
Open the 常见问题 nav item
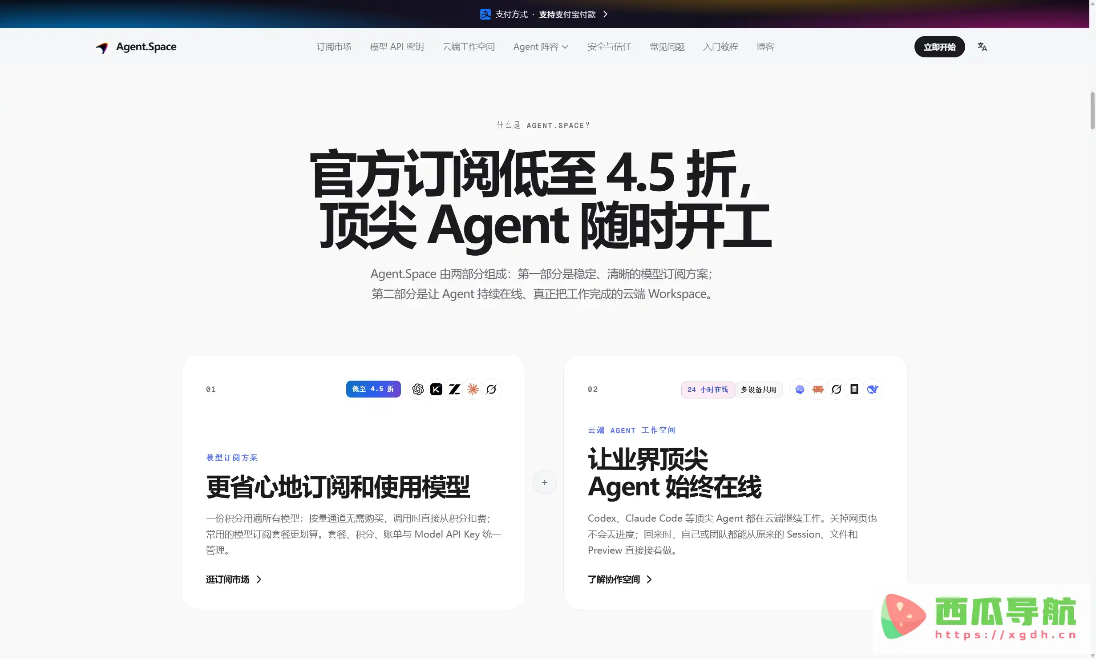[x=667, y=47]
